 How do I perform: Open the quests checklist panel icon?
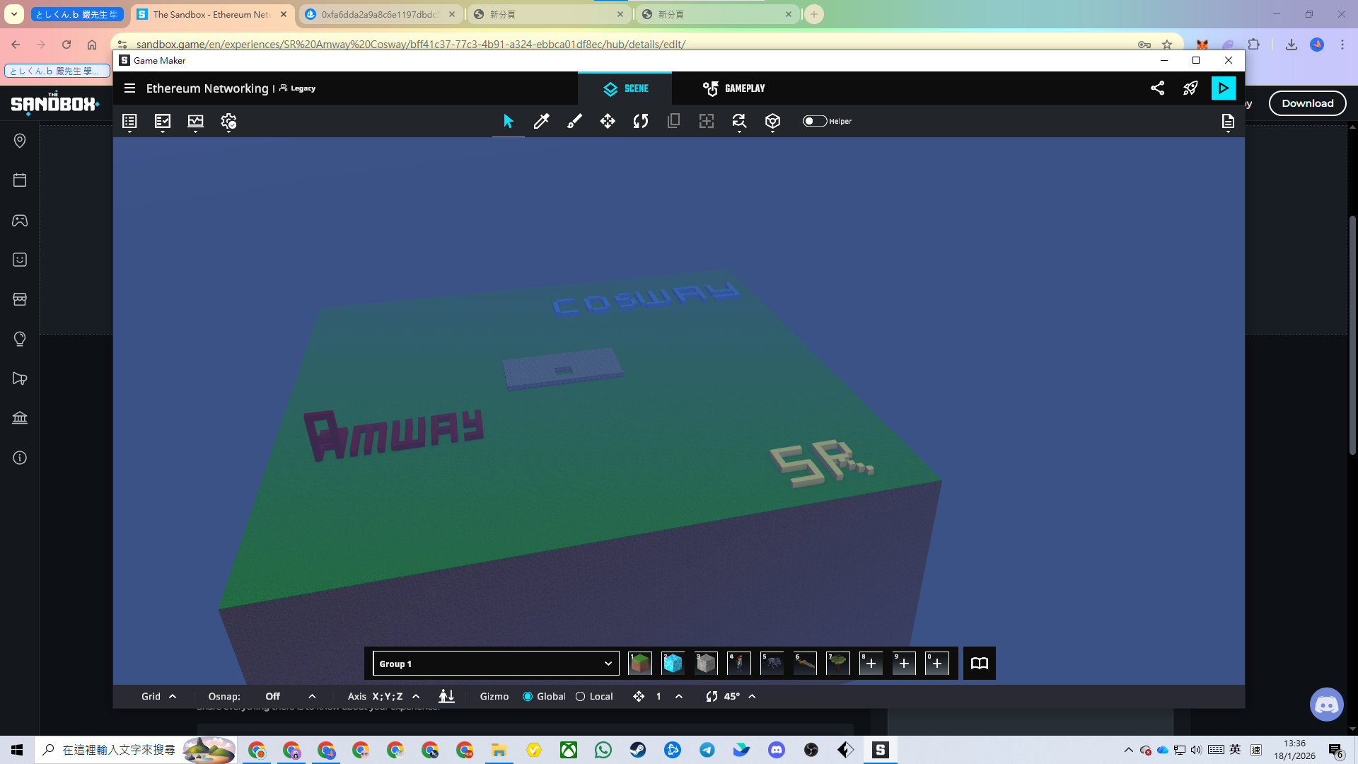point(163,122)
